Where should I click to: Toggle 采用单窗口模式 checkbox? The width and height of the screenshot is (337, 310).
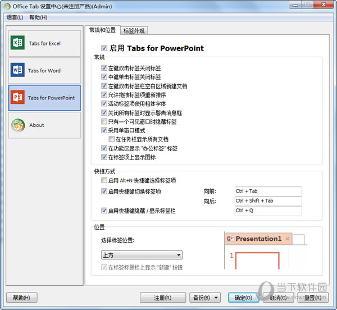[x=104, y=130]
